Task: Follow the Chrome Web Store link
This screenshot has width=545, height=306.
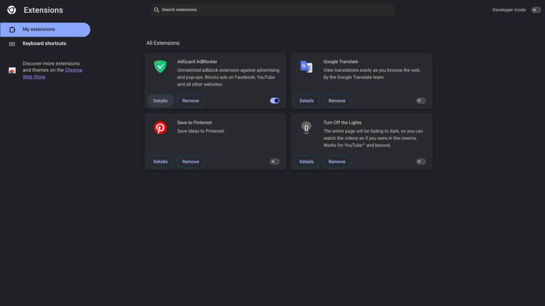Action: click(x=73, y=70)
